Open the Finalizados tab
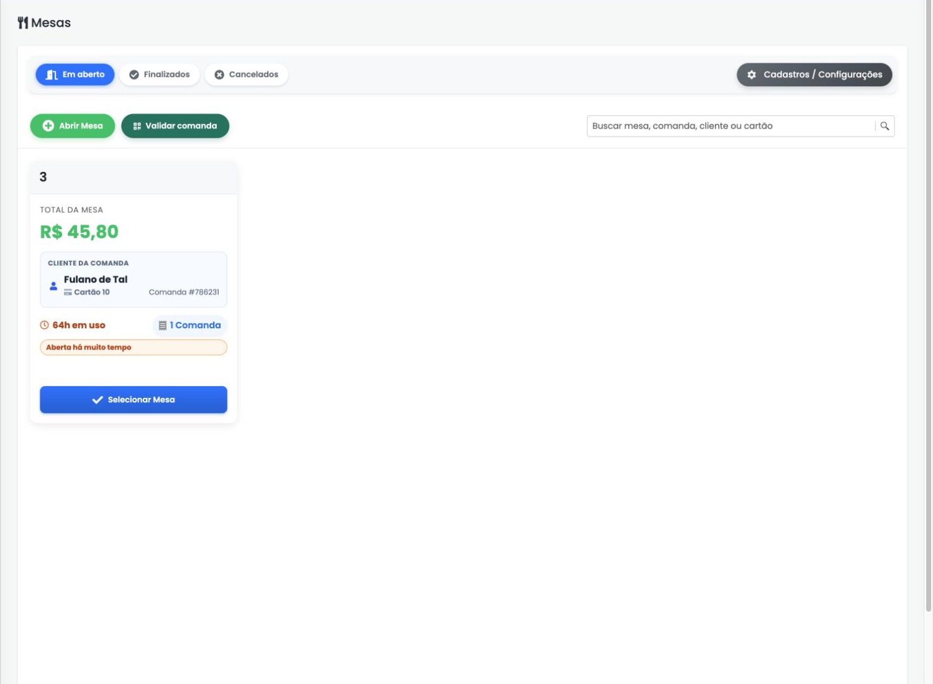933x684 pixels. point(160,74)
